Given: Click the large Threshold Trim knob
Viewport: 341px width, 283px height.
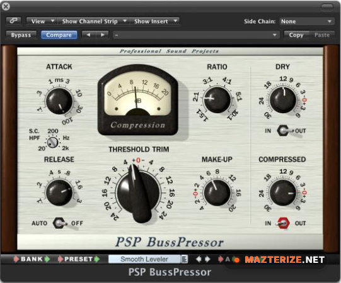Looking at the screenshot, I should 139,193.
